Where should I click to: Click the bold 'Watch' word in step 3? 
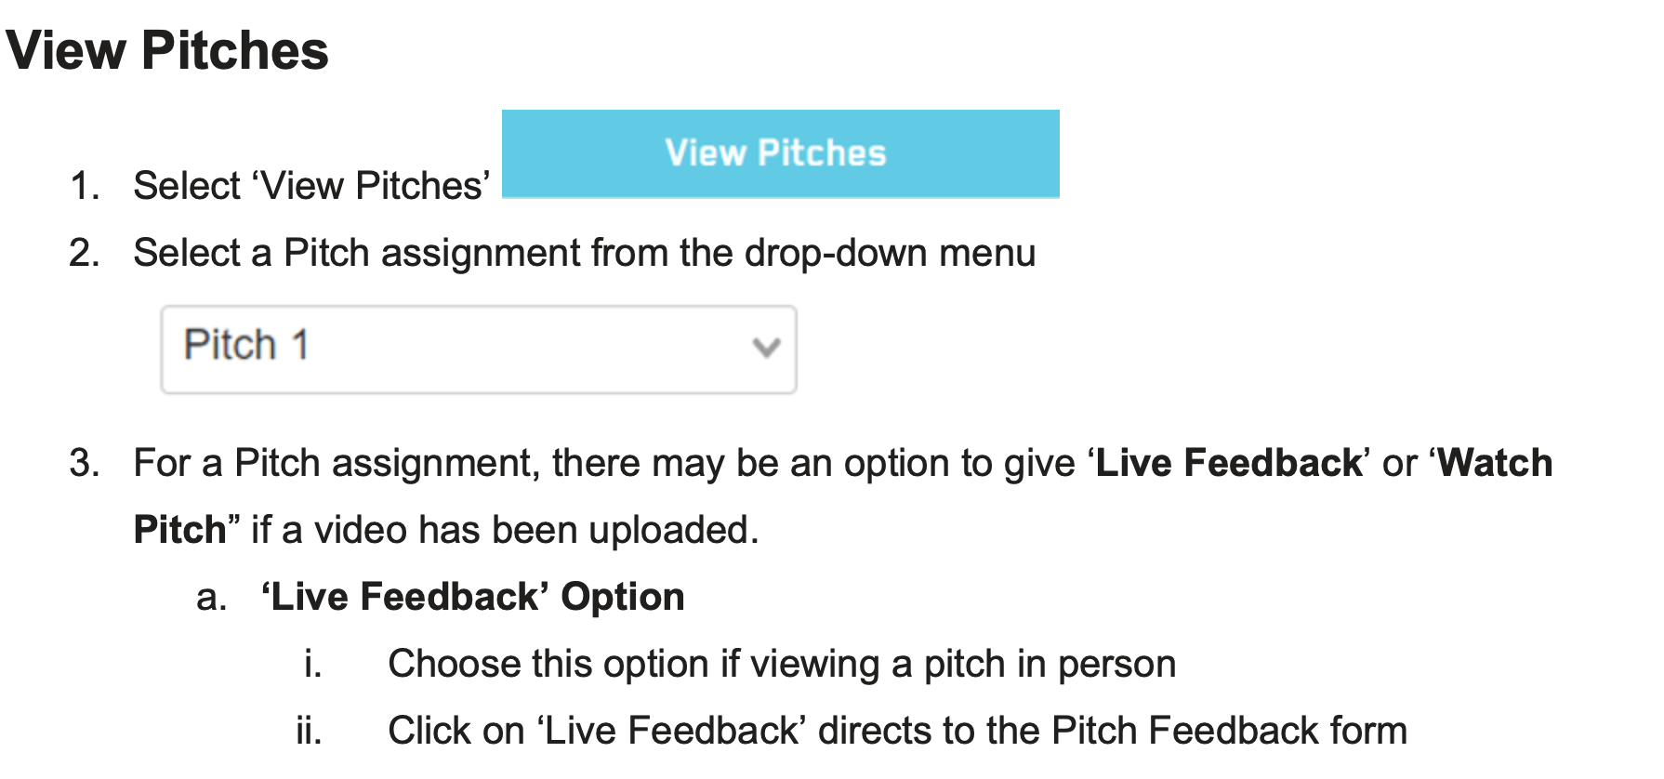[x=1495, y=463]
